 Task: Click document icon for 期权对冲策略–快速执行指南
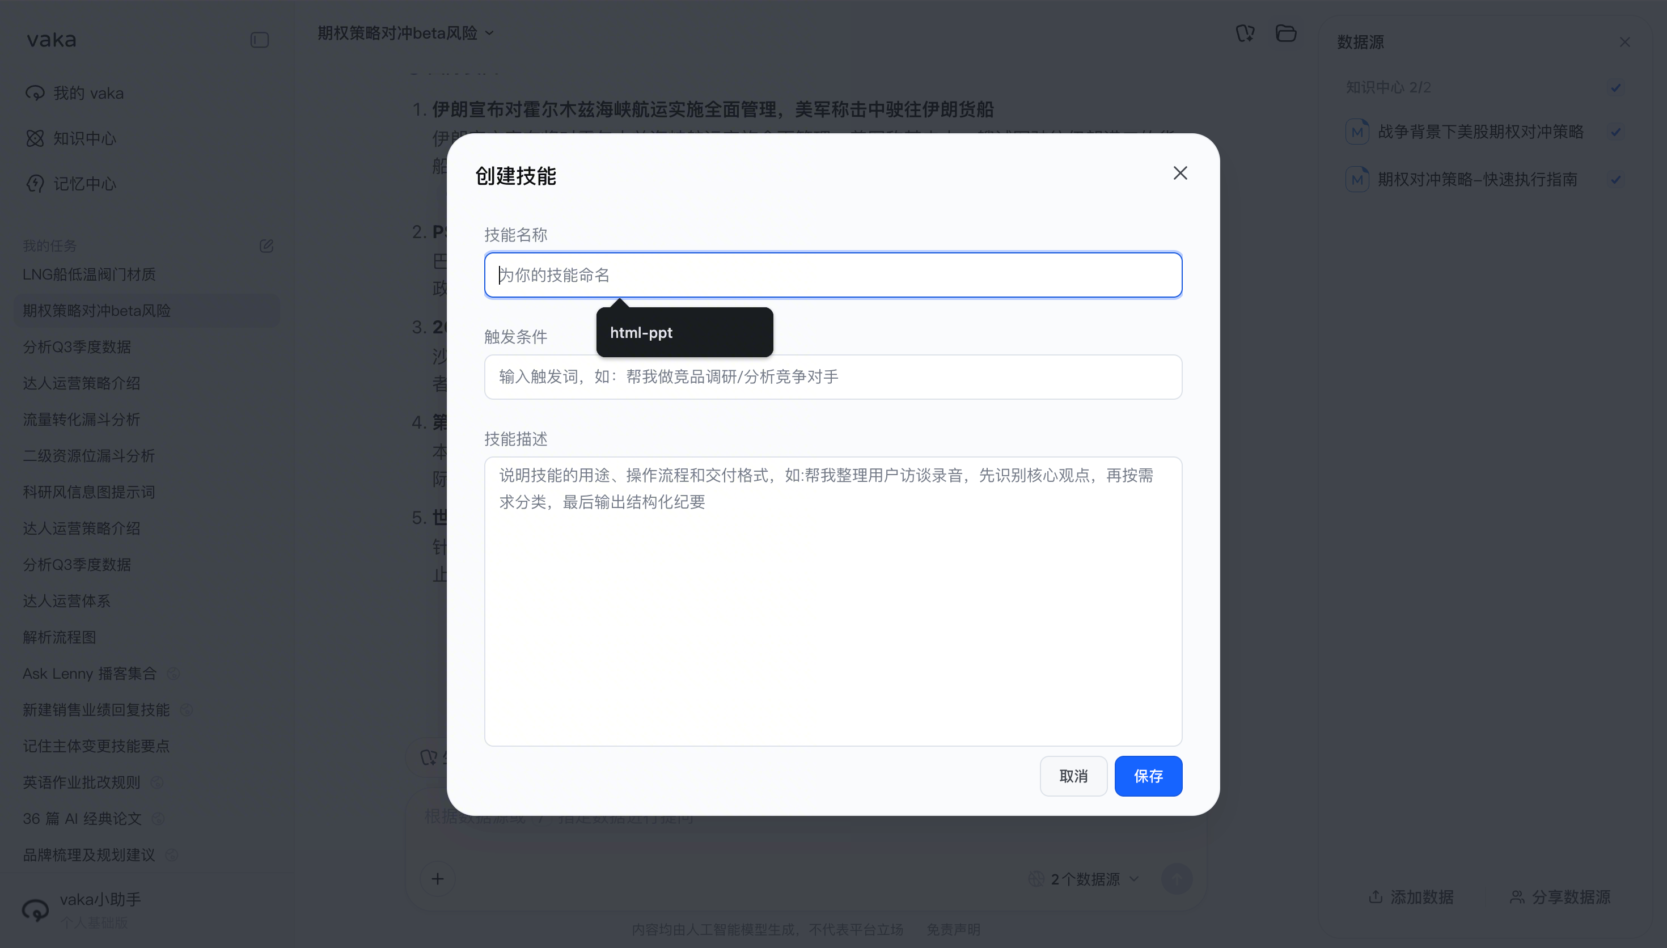1357,180
